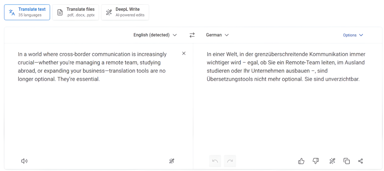Play audio of the source text

[x=24, y=161]
